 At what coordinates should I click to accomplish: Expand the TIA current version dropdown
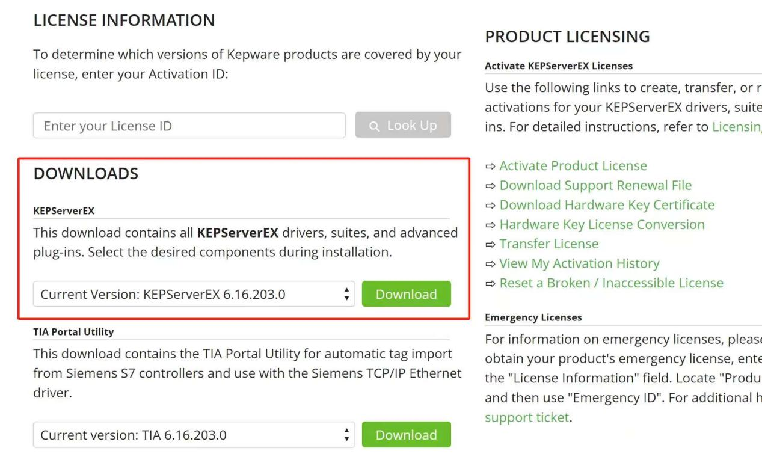(194, 435)
